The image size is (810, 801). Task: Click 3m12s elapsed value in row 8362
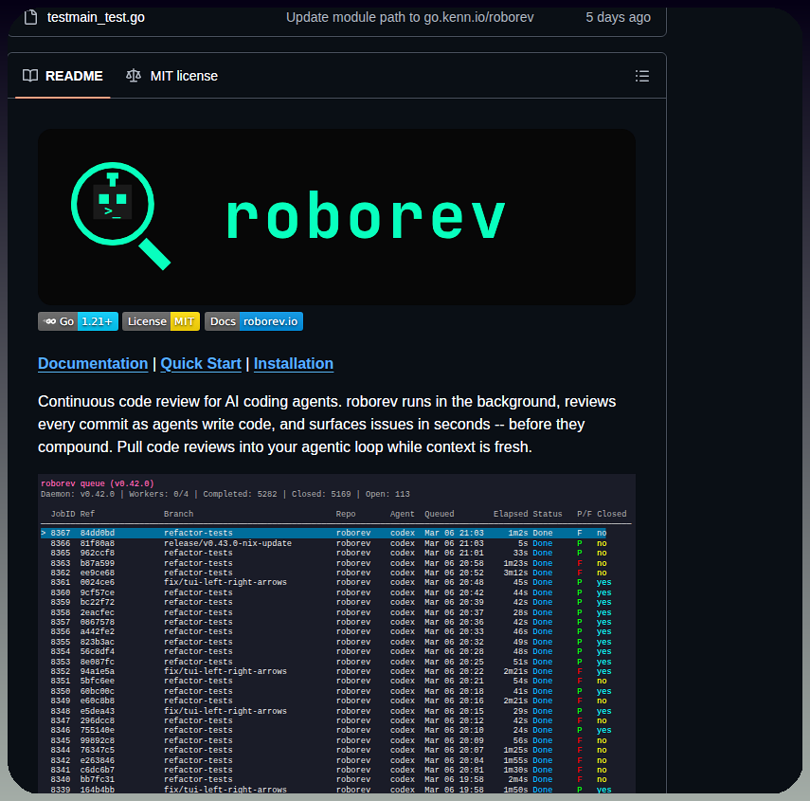point(515,573)
